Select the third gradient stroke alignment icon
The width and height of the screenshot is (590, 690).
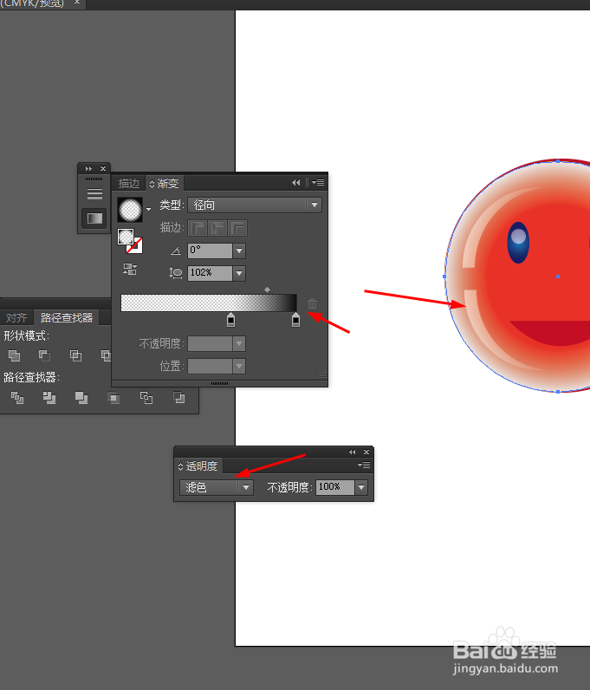coord(237,228)
